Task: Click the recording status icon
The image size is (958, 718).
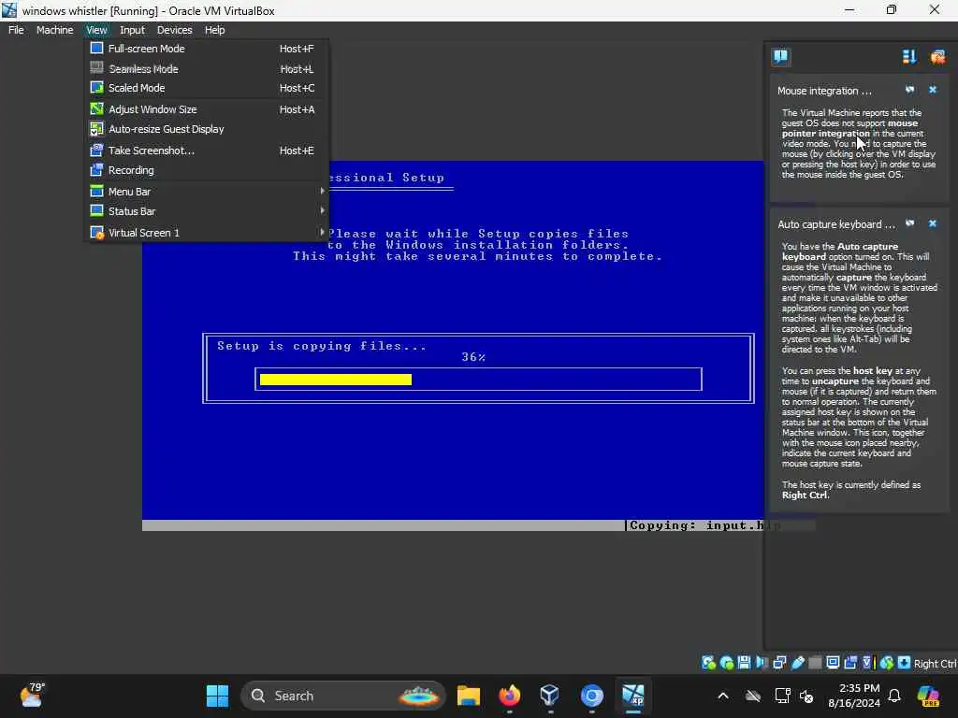Action: tap(850, 663)
